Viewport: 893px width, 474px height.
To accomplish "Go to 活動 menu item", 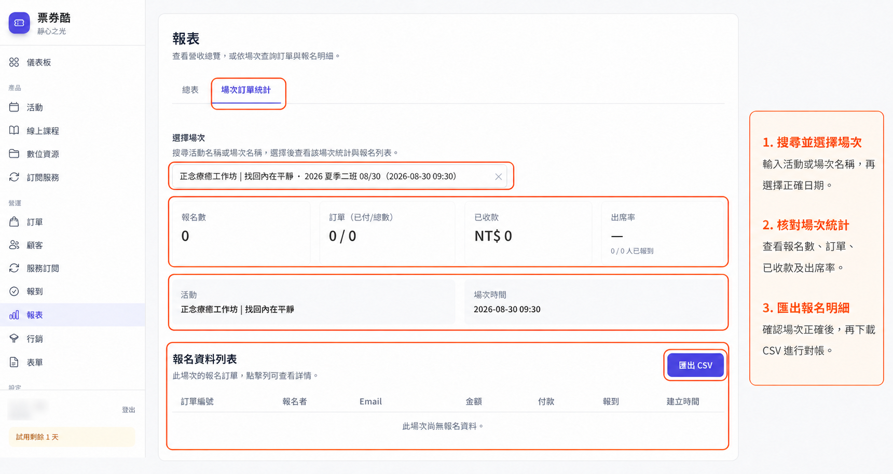I will click(73, 107).
